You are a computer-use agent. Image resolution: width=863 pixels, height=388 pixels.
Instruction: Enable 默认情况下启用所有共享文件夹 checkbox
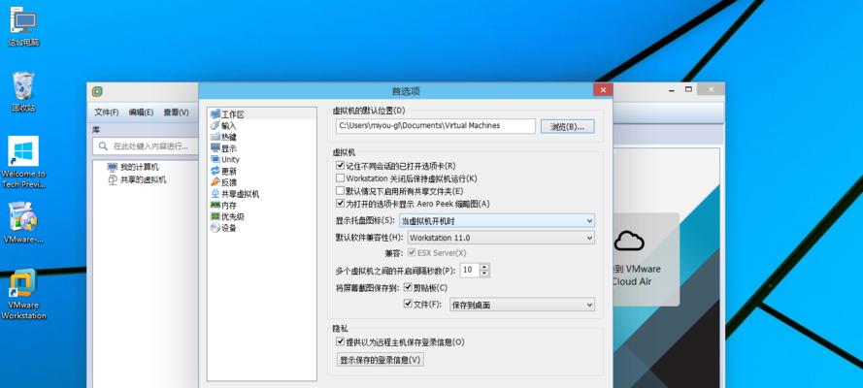pos(340,191)
